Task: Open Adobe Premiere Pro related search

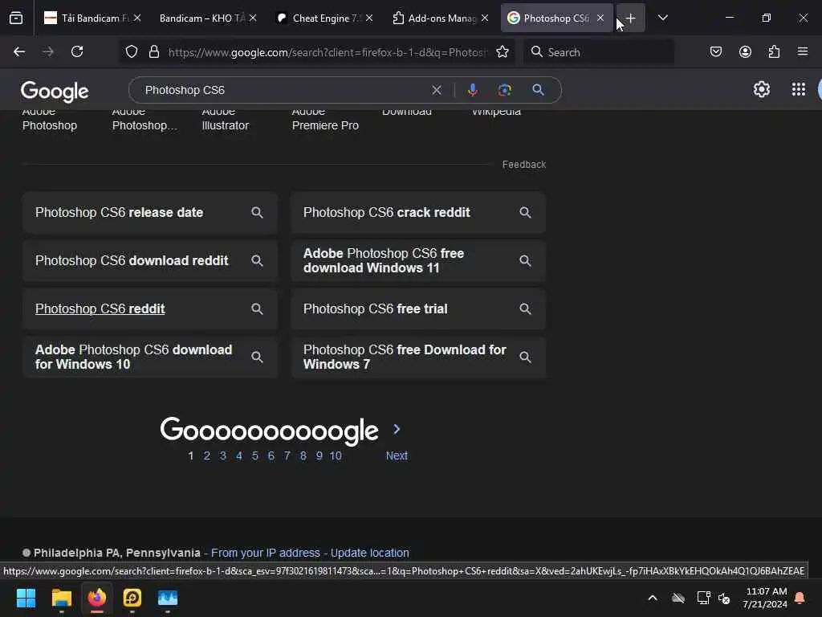Action: (x=325, y=120)
